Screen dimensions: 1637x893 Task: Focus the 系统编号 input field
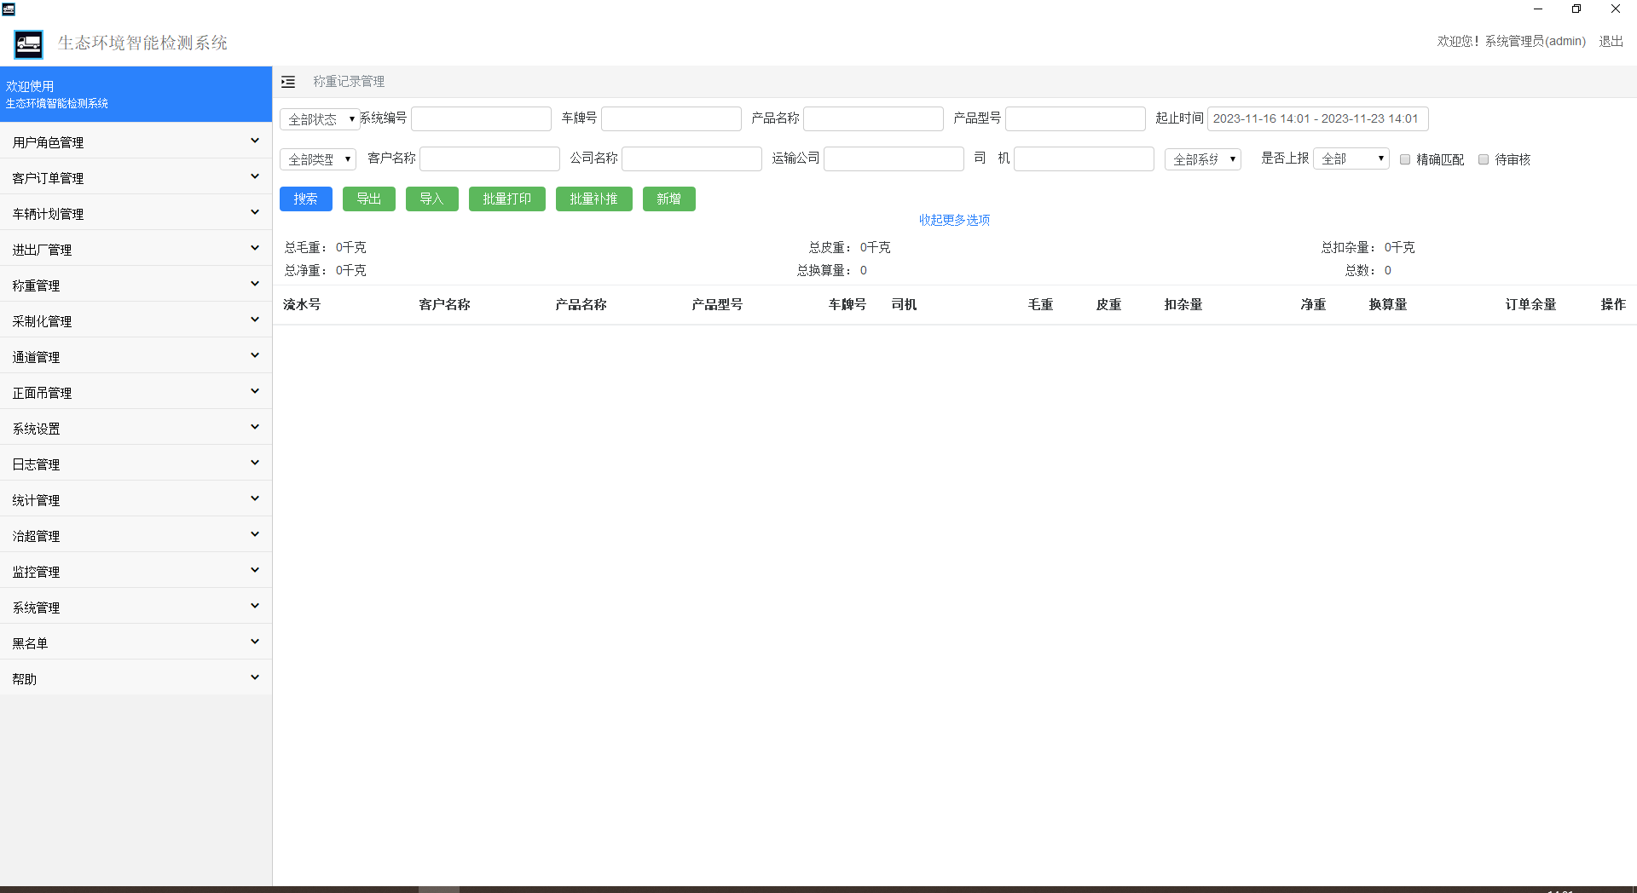point(481,118)
